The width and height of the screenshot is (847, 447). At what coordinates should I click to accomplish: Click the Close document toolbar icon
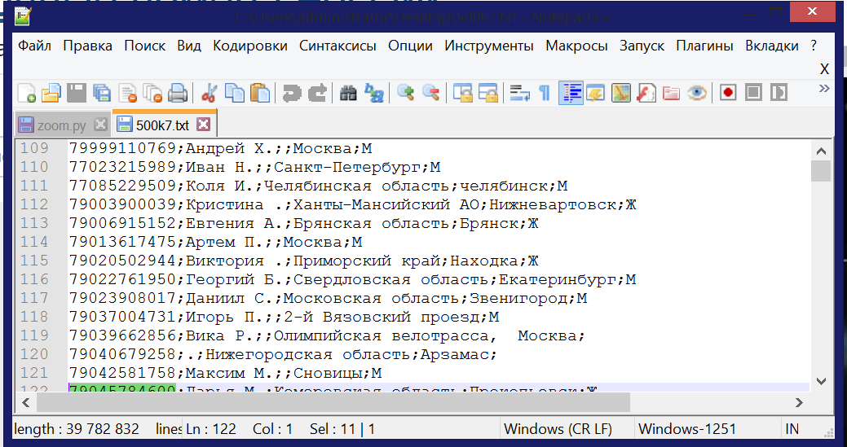[x=127, y=94]
